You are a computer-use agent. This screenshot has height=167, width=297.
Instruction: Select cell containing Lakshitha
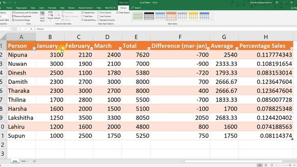(x=21, y=118)
